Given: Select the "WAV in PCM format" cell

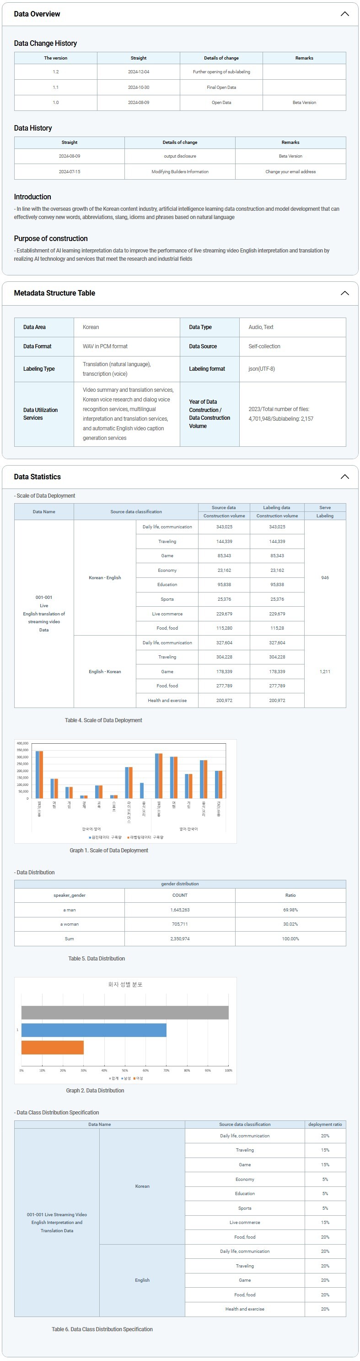Looking at the screenshot, I should coord(105,346).
